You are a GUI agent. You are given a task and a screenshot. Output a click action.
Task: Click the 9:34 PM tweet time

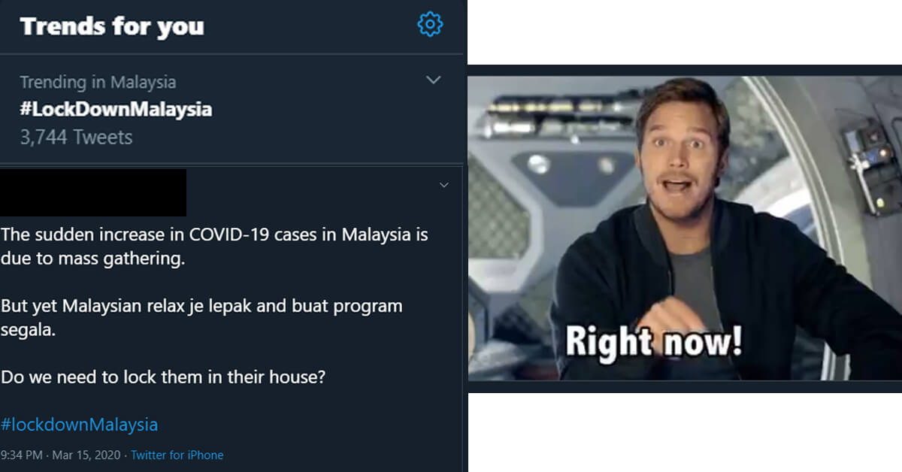pos(20,455)
